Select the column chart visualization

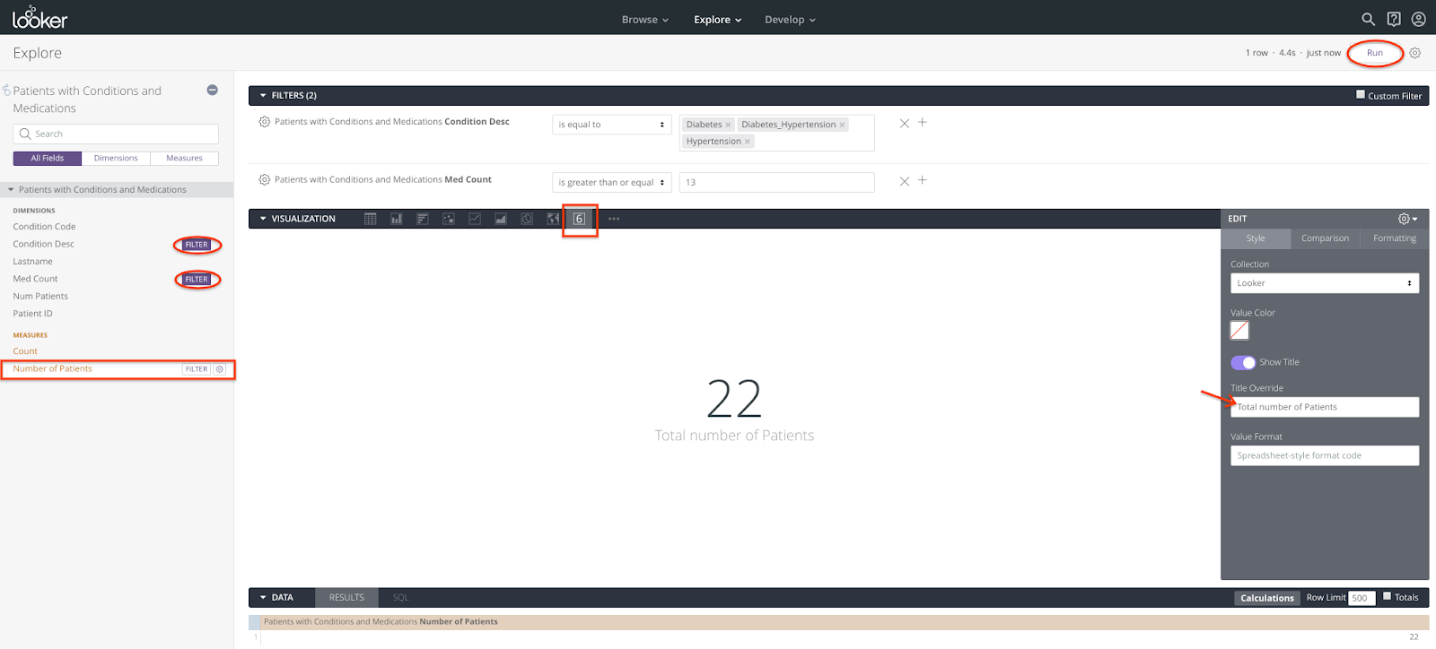pyautogui.click(x=396, y=219)
